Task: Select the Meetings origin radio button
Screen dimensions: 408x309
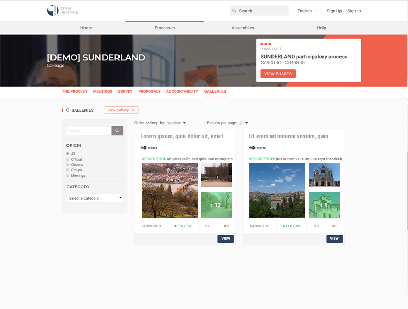Action: click(x=67, y=175)
